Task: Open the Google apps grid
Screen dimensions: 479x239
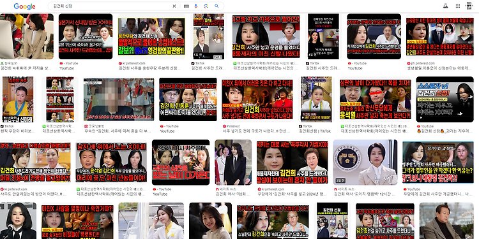Action: click(458, 6)
